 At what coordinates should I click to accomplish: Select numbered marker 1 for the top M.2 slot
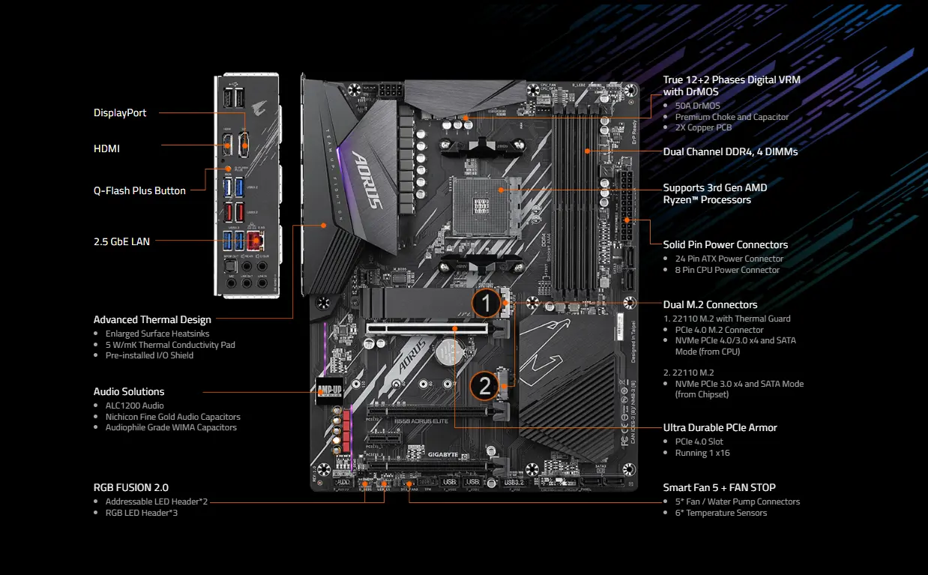(x=486, y=302)
